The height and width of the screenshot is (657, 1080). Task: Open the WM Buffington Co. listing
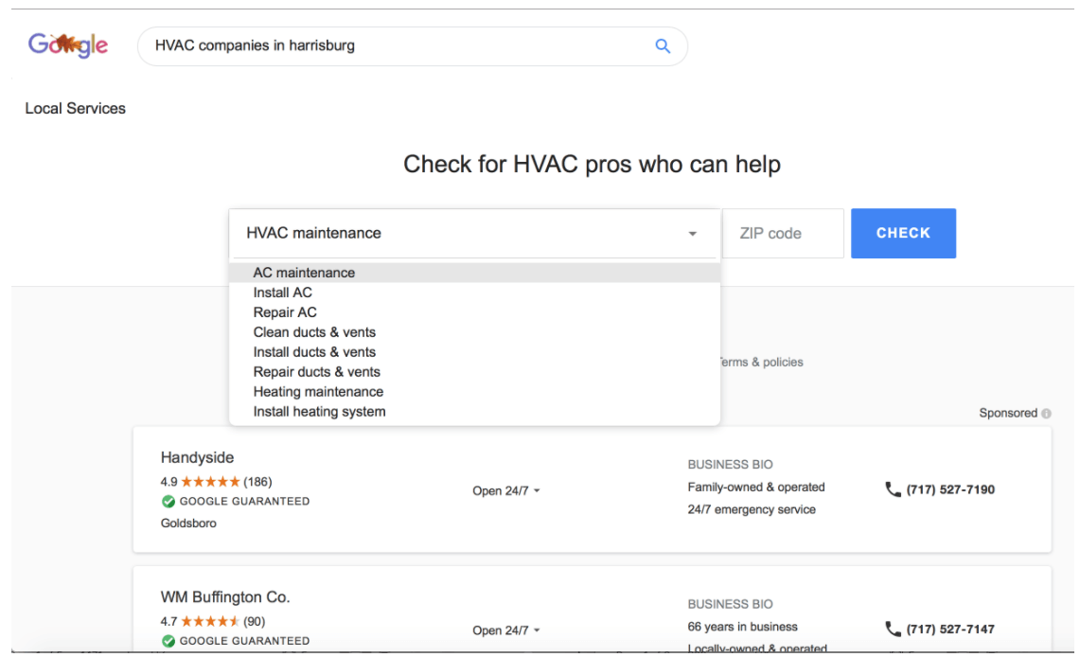(x=225, y=597)
